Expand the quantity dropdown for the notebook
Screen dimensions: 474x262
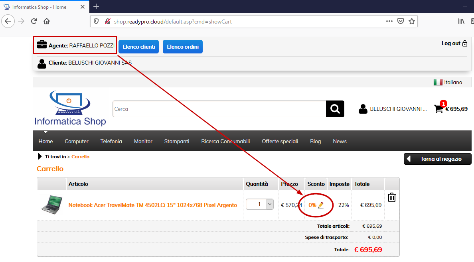[270, 204]
